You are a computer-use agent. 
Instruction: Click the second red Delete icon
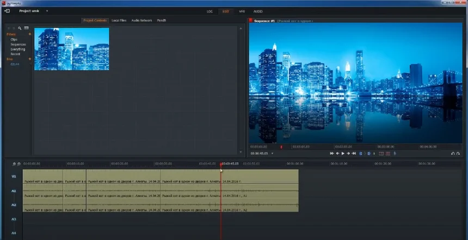[387, 153]
